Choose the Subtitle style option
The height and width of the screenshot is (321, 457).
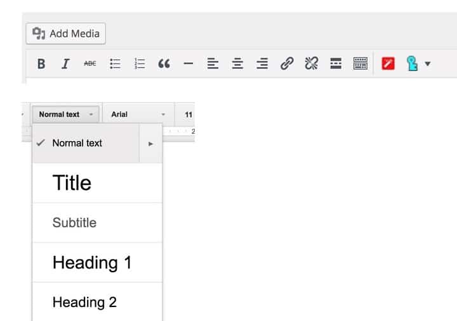click(74, 223)
